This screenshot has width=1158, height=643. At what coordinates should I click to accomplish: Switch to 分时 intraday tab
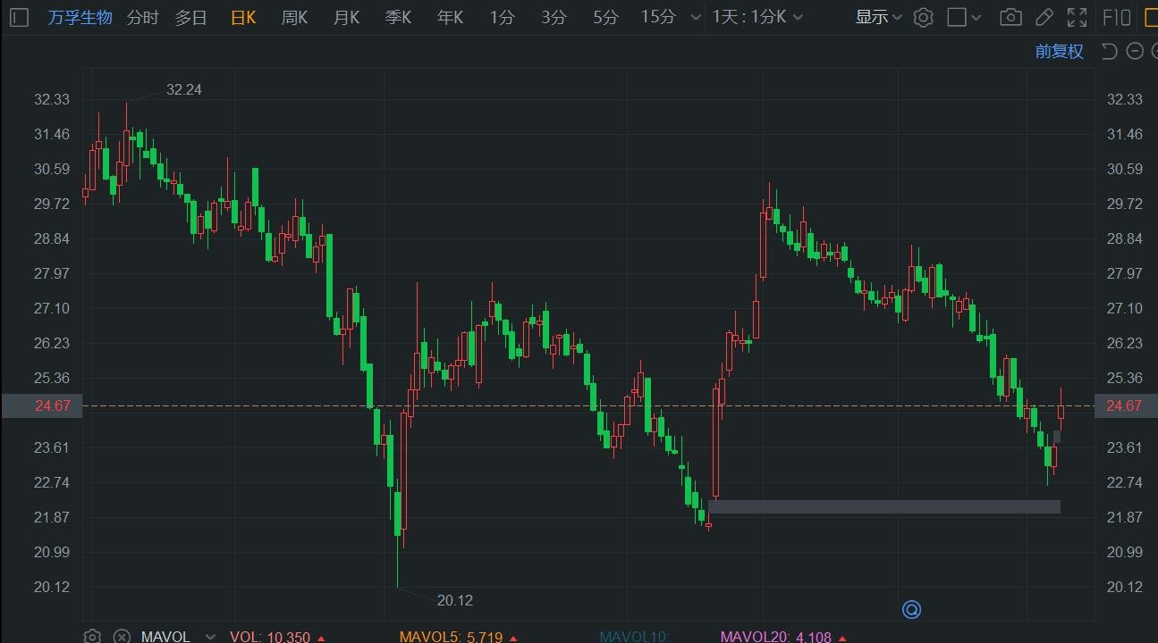pos(142,17)
